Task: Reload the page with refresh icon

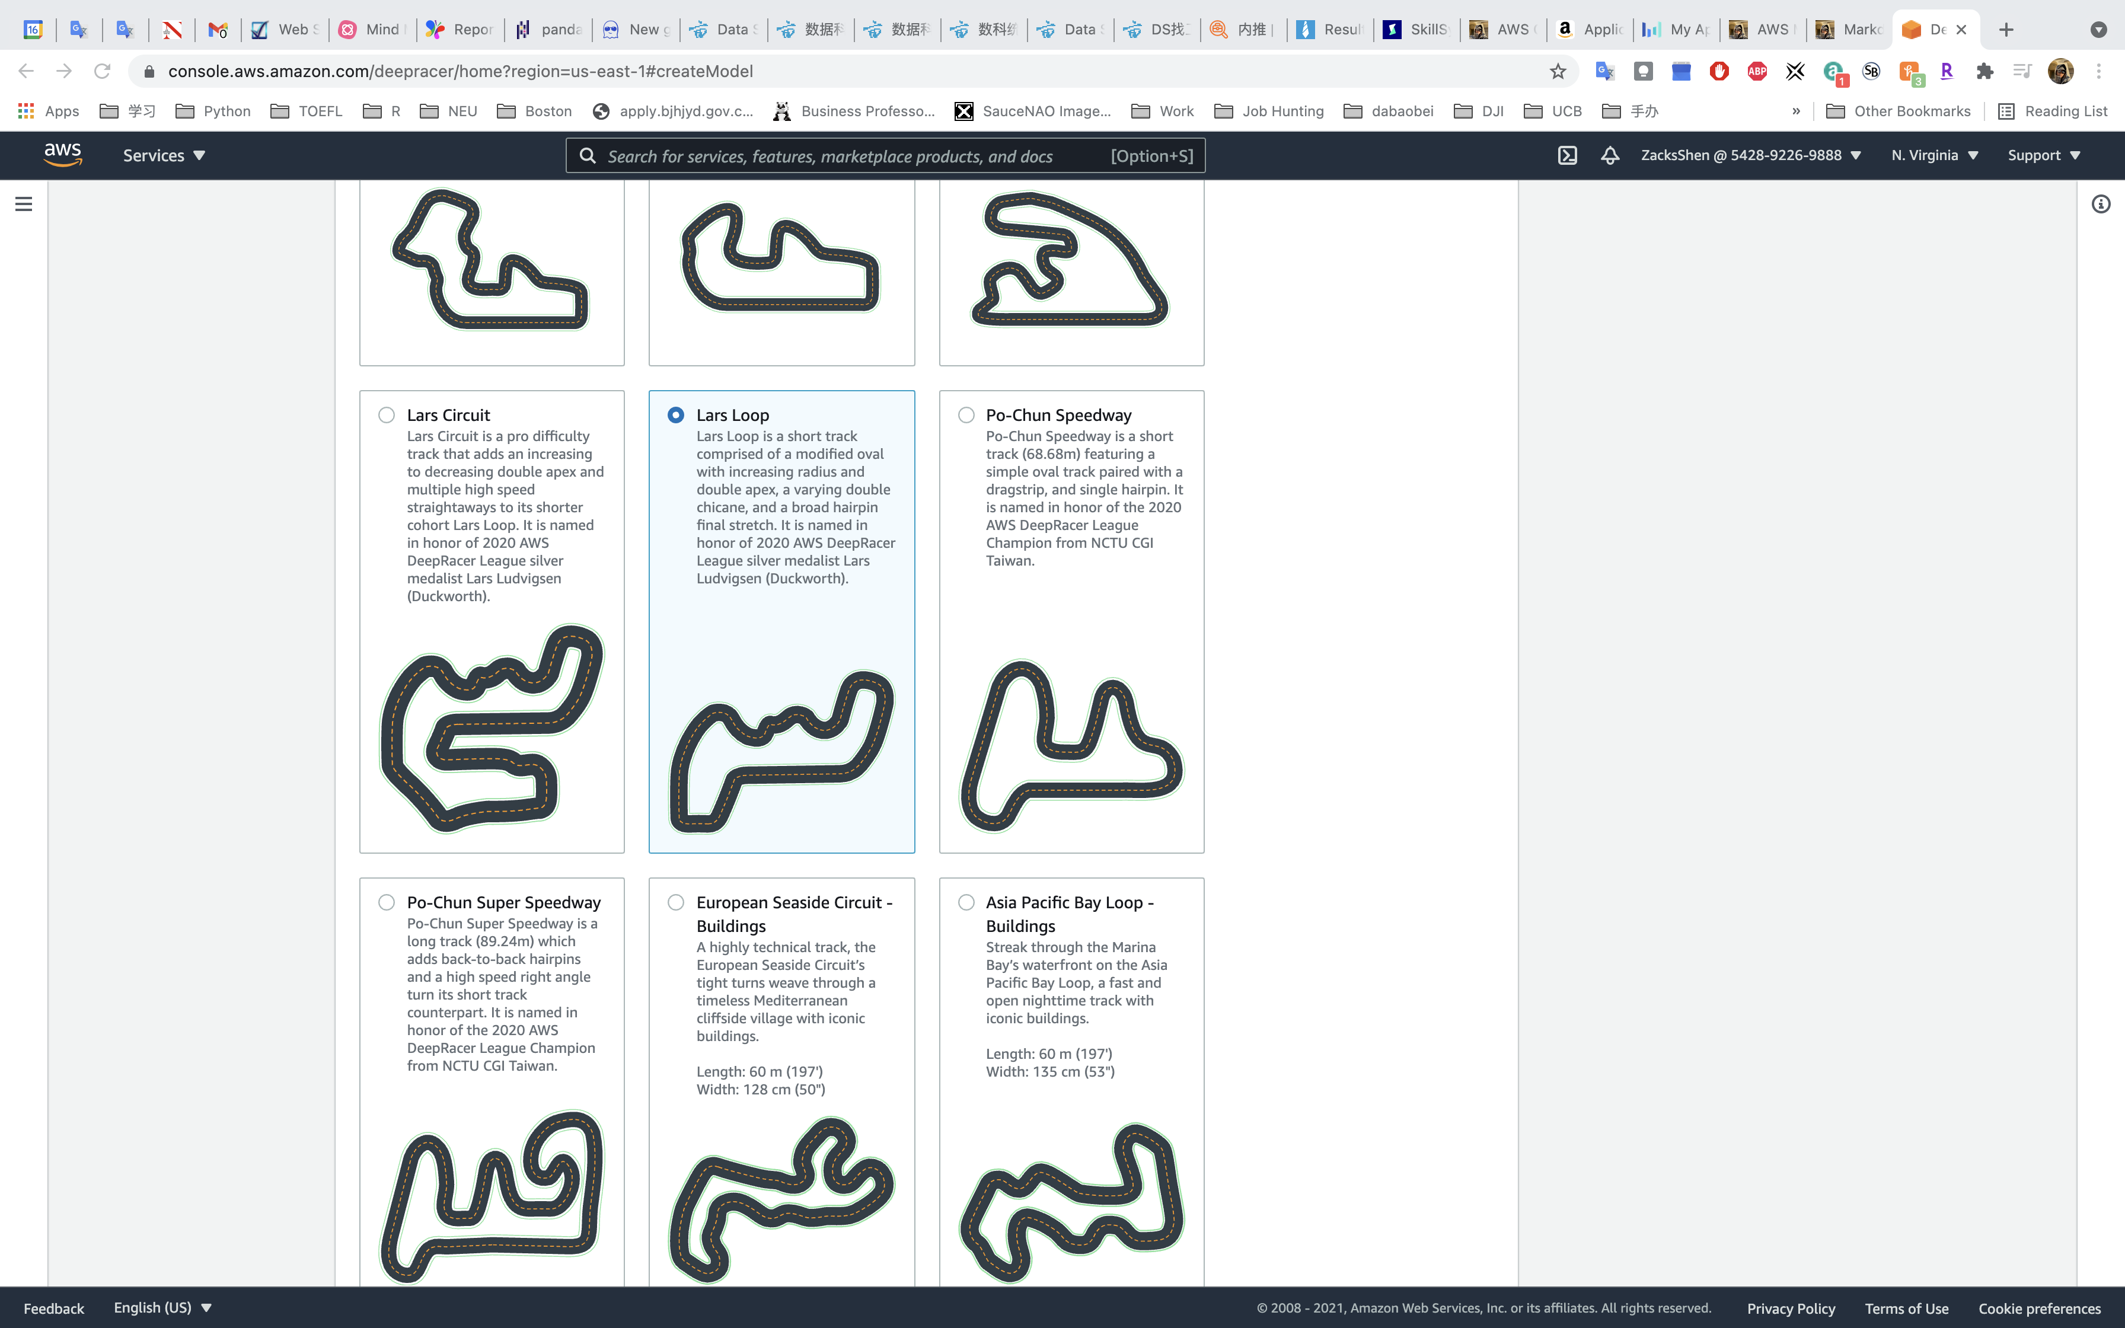Action: tap(102, 71)
